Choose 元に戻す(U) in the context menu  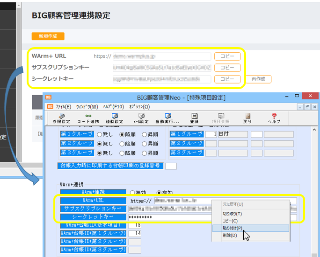click(251, 204)
